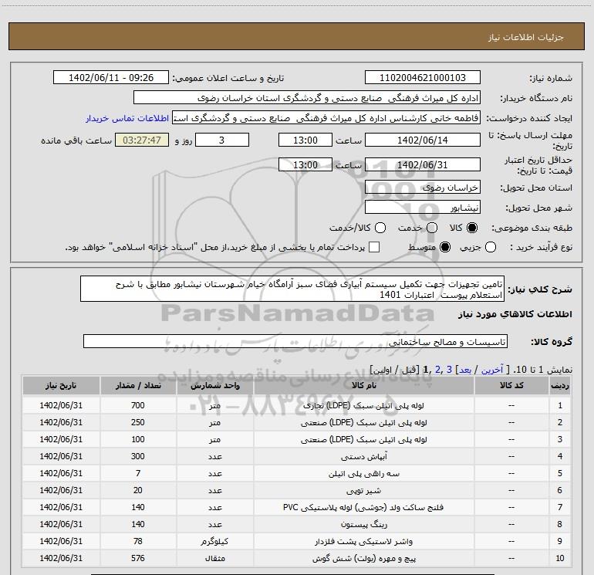Click the delivery province field "خراسان رضوی"
The height and width of the screenshot is (575, 594).
coord(421,188)
